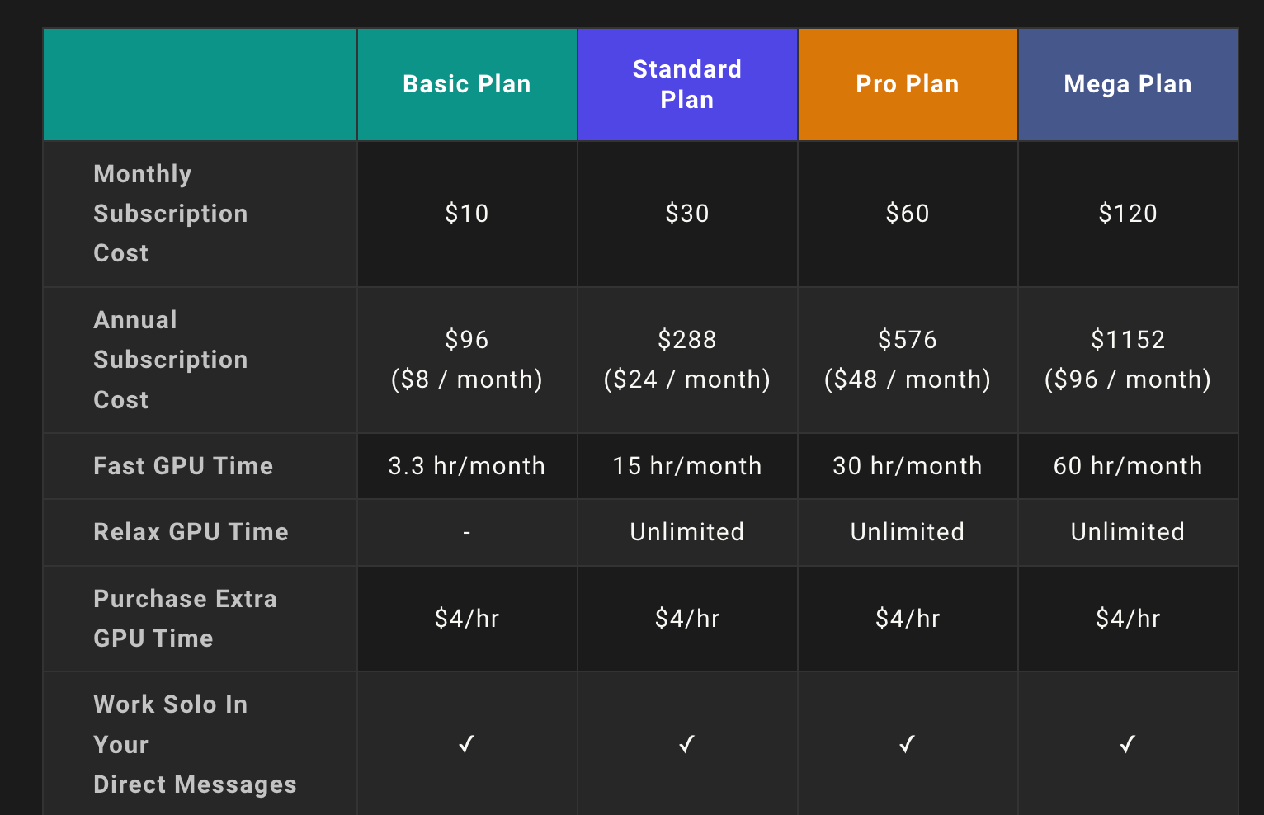Viewport: 1264px width, 815px height.
Task: Select the Basic Plan column header
Action: [467, 84]
